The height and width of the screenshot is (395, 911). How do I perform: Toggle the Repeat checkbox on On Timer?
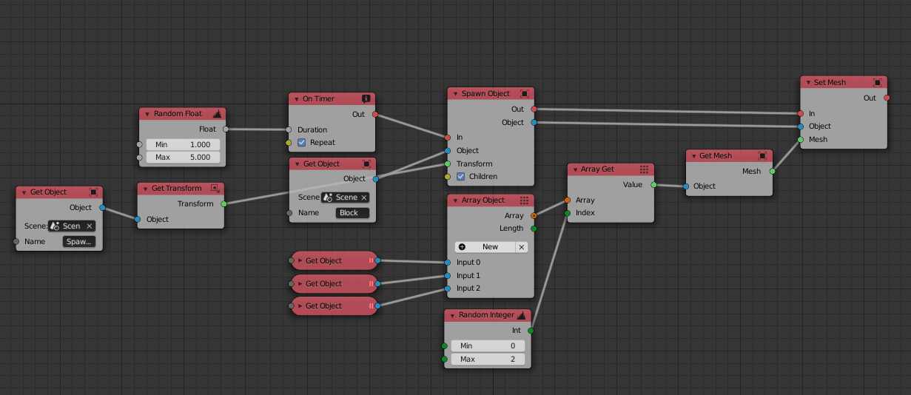(x=301, y=143)
